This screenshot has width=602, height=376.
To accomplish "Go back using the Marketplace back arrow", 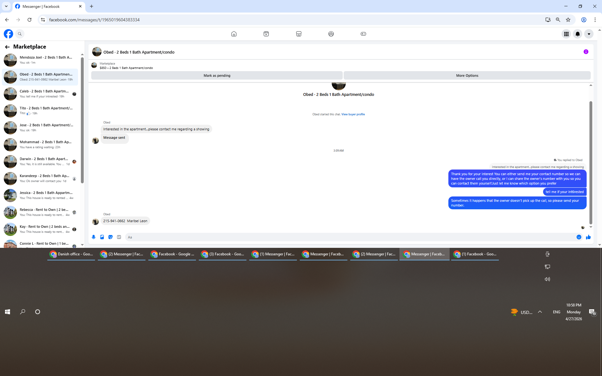I will (7, 47).
